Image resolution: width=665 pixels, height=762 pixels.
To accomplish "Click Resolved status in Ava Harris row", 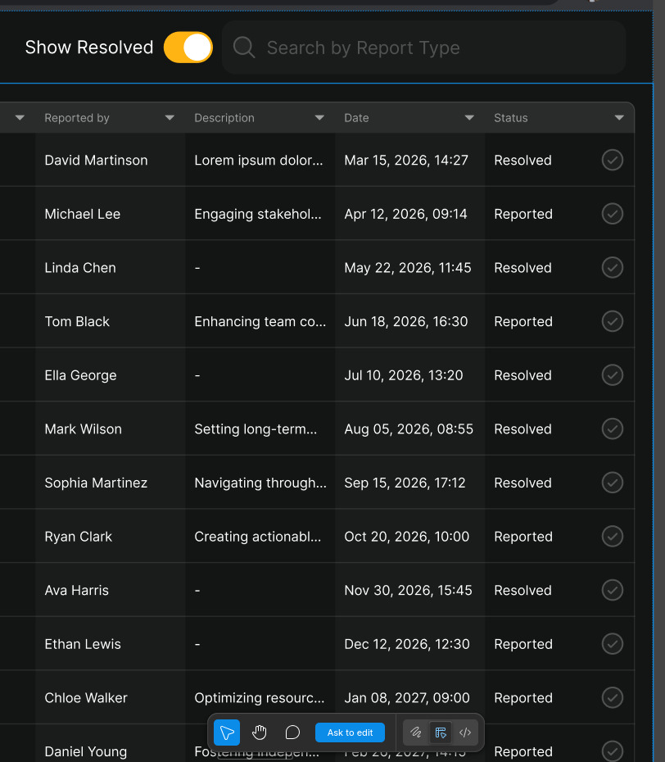I will coord(522,590).
